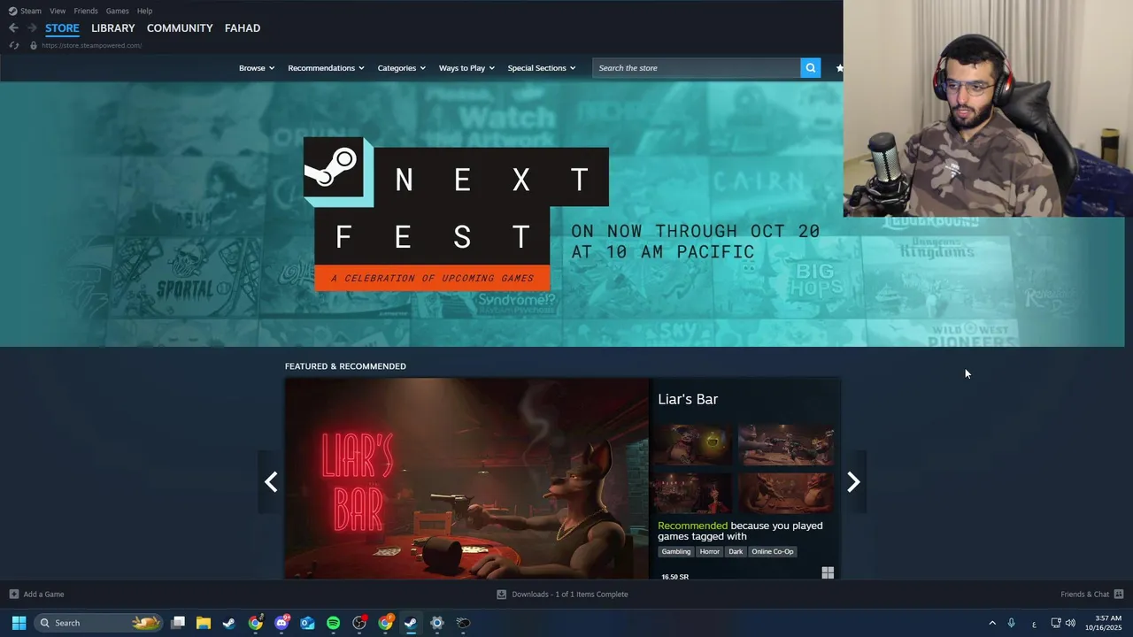Image resolution: width=1133 pixels, height=637 pixels.
Task: Click the Dark tag
Action: 736,551
